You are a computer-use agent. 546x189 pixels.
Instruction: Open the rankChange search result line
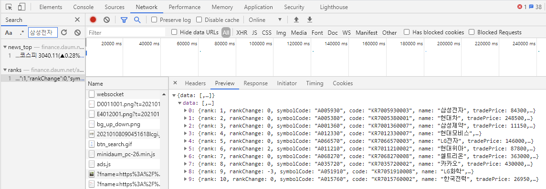click(x=42, y=79)
